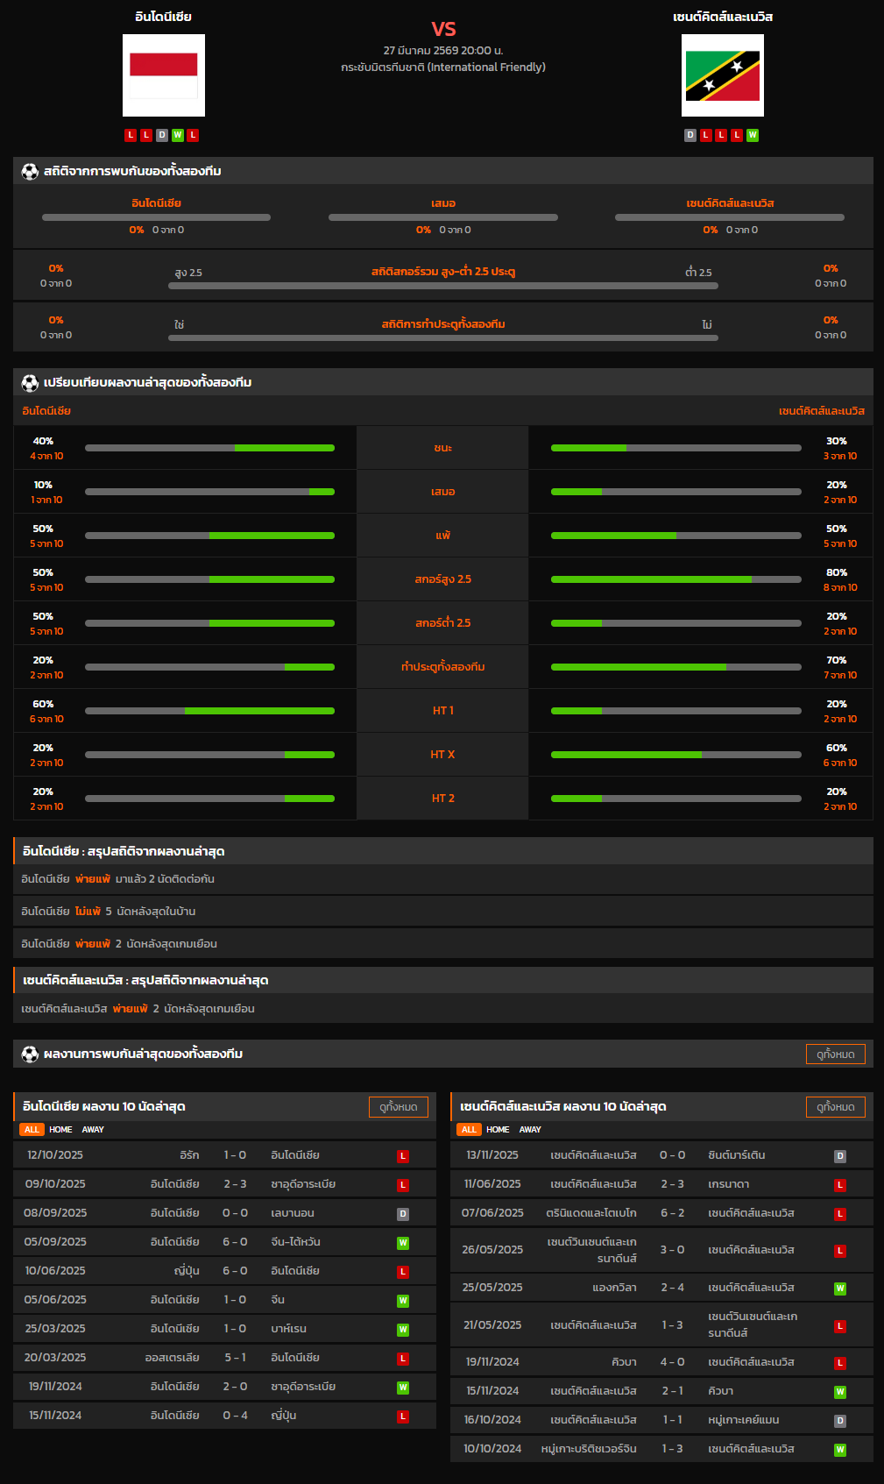The image size is (884, 1484).
Task: Click the Indonesia flag image
Action: (164, 75)
